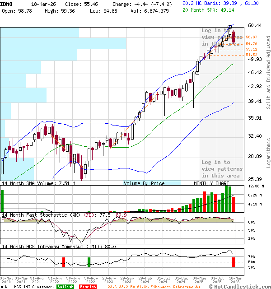Click the upper 'Log in to view patterns' text

(x=221, y=37)
